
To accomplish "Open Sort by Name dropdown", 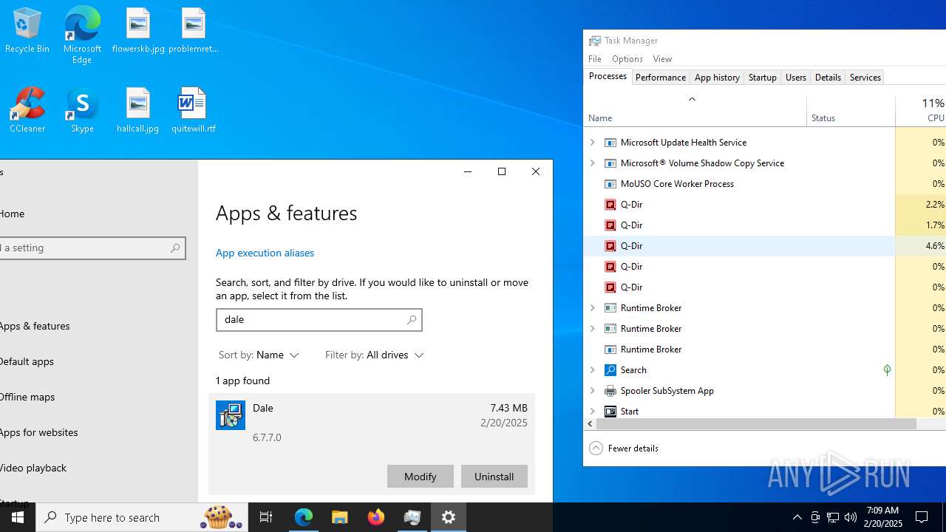I will [x=259, y=355].
